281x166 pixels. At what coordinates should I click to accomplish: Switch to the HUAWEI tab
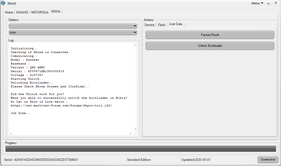22,12
